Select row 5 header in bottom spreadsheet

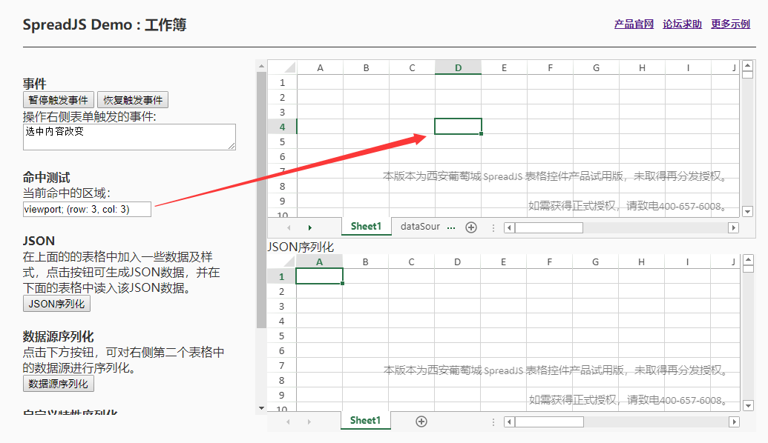tap(282, 336)
